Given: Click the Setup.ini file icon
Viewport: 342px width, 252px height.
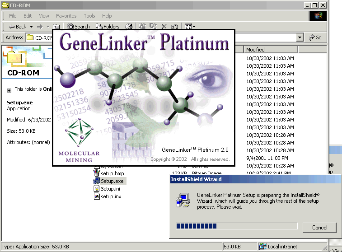Looking at the screenshot, I should [x=96, y=189].
